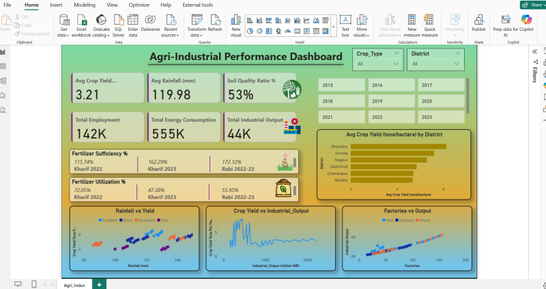Image resolution: width=546 pixels, height=289 pixels.
Task: Click Fertilizer Sufficiency card scrollbar
Action: point(295,163)
